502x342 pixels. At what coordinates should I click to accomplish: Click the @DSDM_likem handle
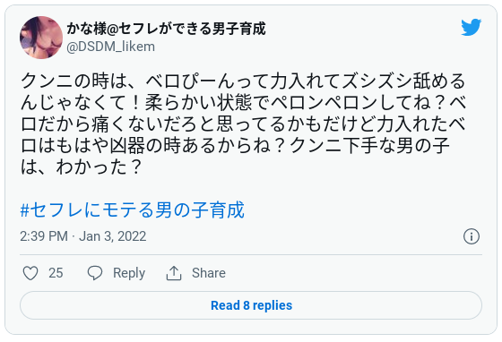[111, 47]
